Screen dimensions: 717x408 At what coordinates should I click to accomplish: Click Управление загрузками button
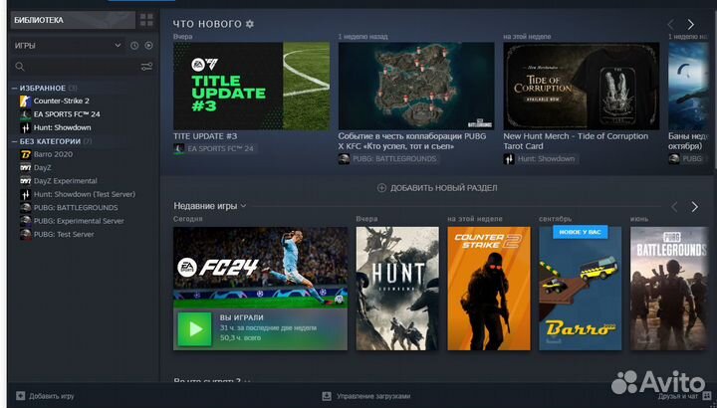coord(366,396)
